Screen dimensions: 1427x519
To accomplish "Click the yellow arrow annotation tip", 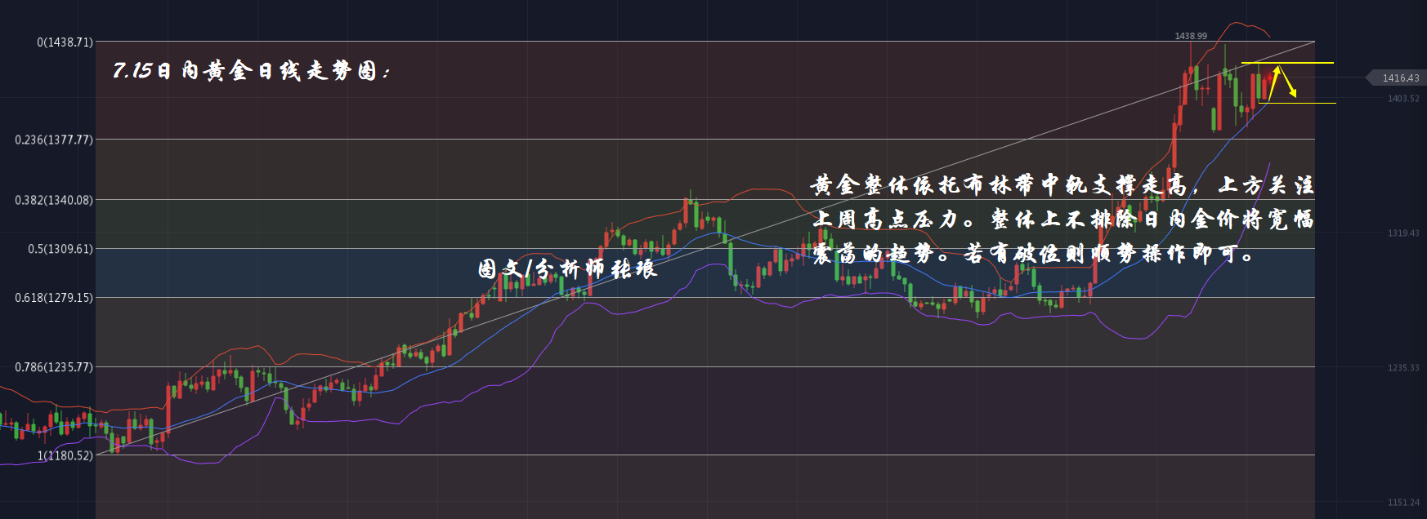I will (x=1294, y=95).
